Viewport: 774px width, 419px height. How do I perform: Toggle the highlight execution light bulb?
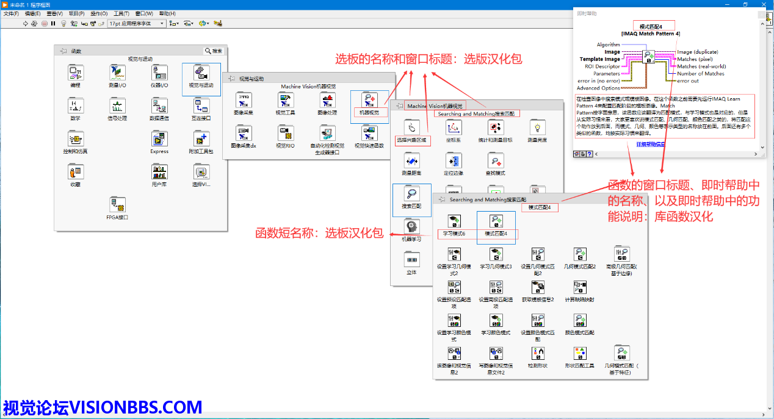[63, 23]
